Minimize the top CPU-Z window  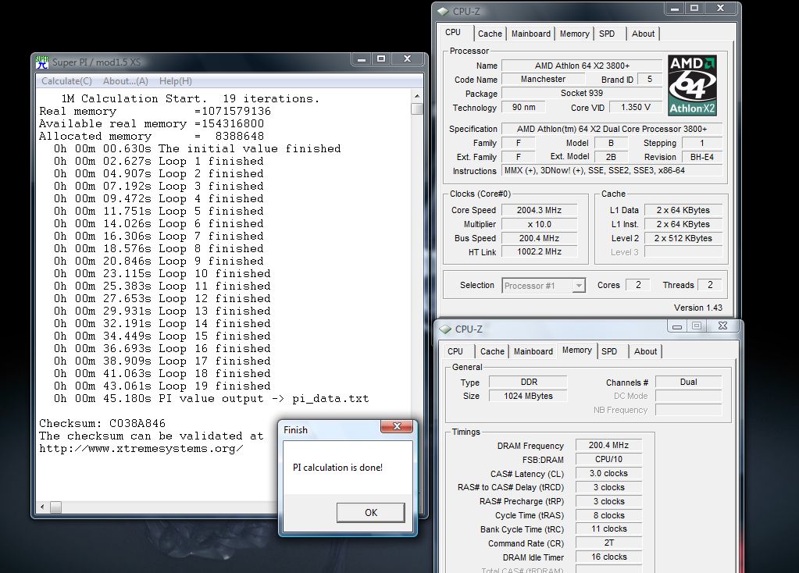(674, 8)
